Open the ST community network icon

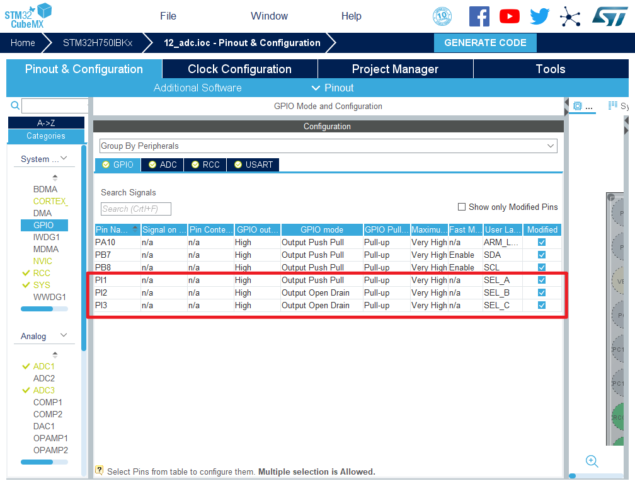click(570, 16)
